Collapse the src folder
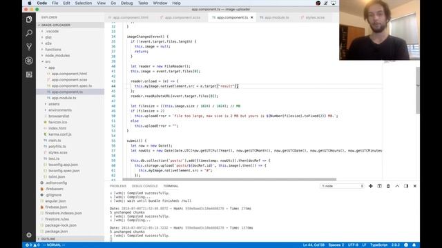Image resolution: width=442 pixels, height=248 pixels. (70, 61)
